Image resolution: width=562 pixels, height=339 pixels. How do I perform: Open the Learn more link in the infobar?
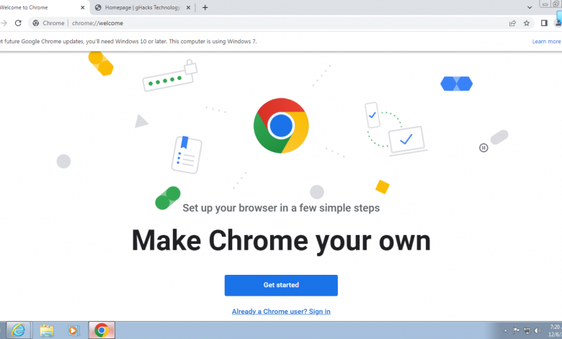pos(547,41)
